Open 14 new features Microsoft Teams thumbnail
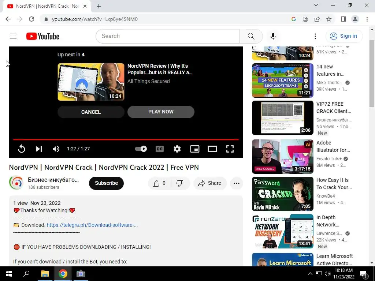 [282, 80]
